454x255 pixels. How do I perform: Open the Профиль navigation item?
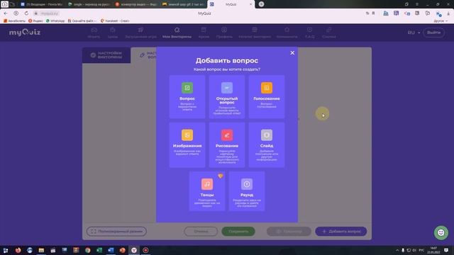point(224,33)
